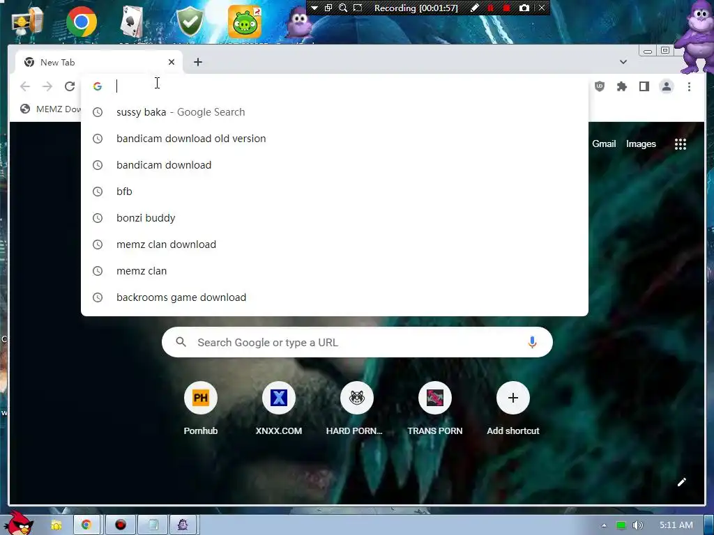714x535 pixels.
Task: Switch to Chrome in the taskbar
Action: 86,525
